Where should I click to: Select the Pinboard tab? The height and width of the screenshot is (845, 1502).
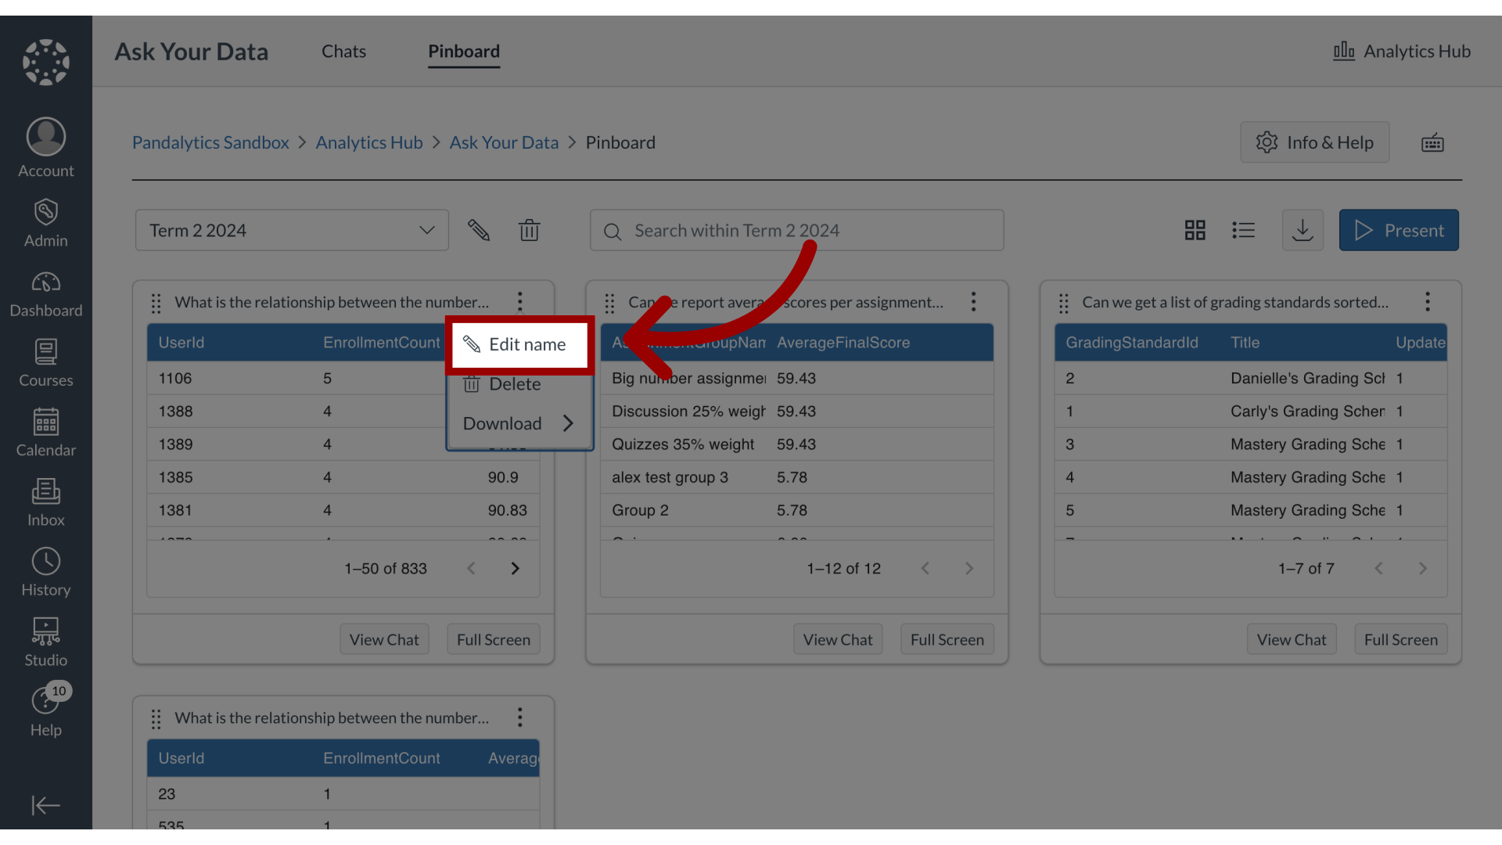(464, 51)
